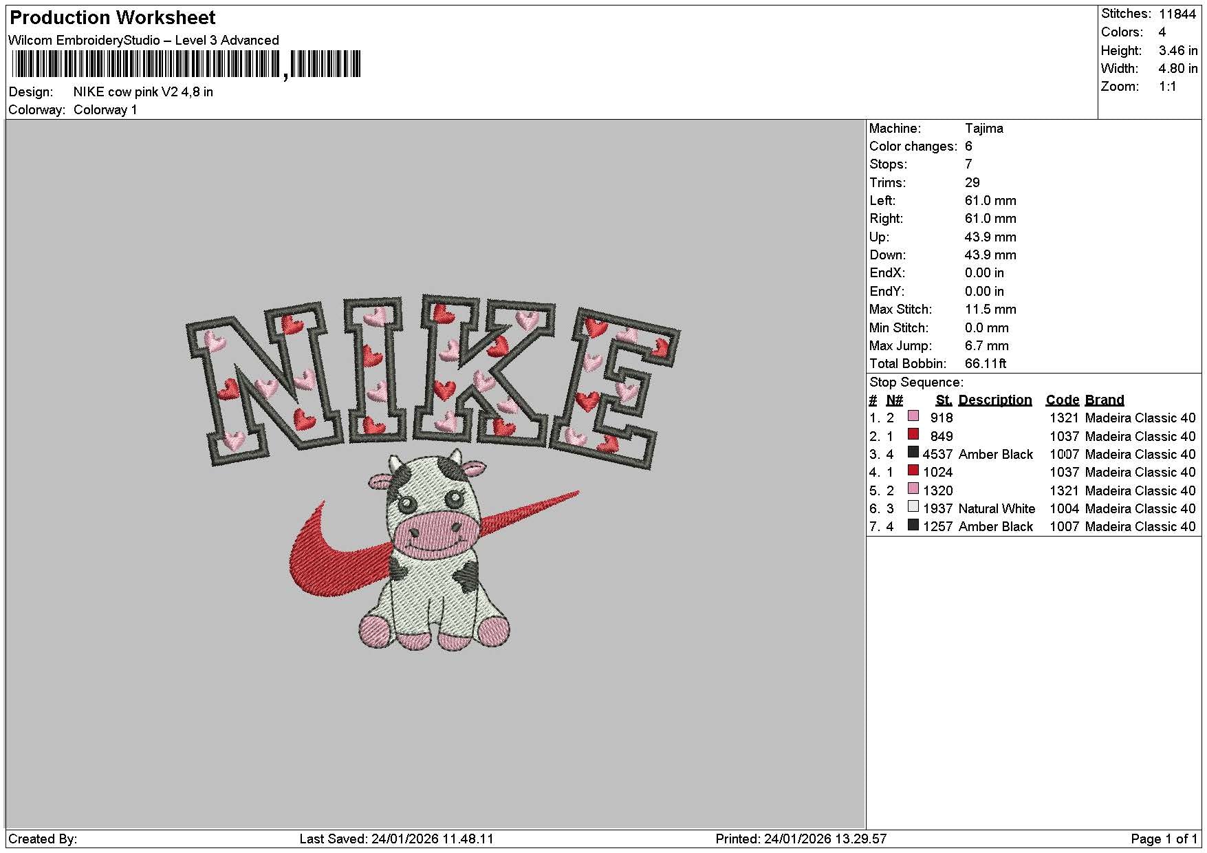Click stitch count 4537 in stop sequence
Viewport: 1207px width, 853px height.
pos(938,455)
